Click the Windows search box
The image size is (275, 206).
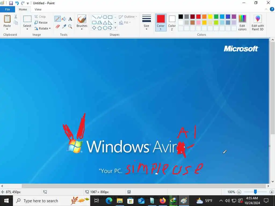coord(52,201)
